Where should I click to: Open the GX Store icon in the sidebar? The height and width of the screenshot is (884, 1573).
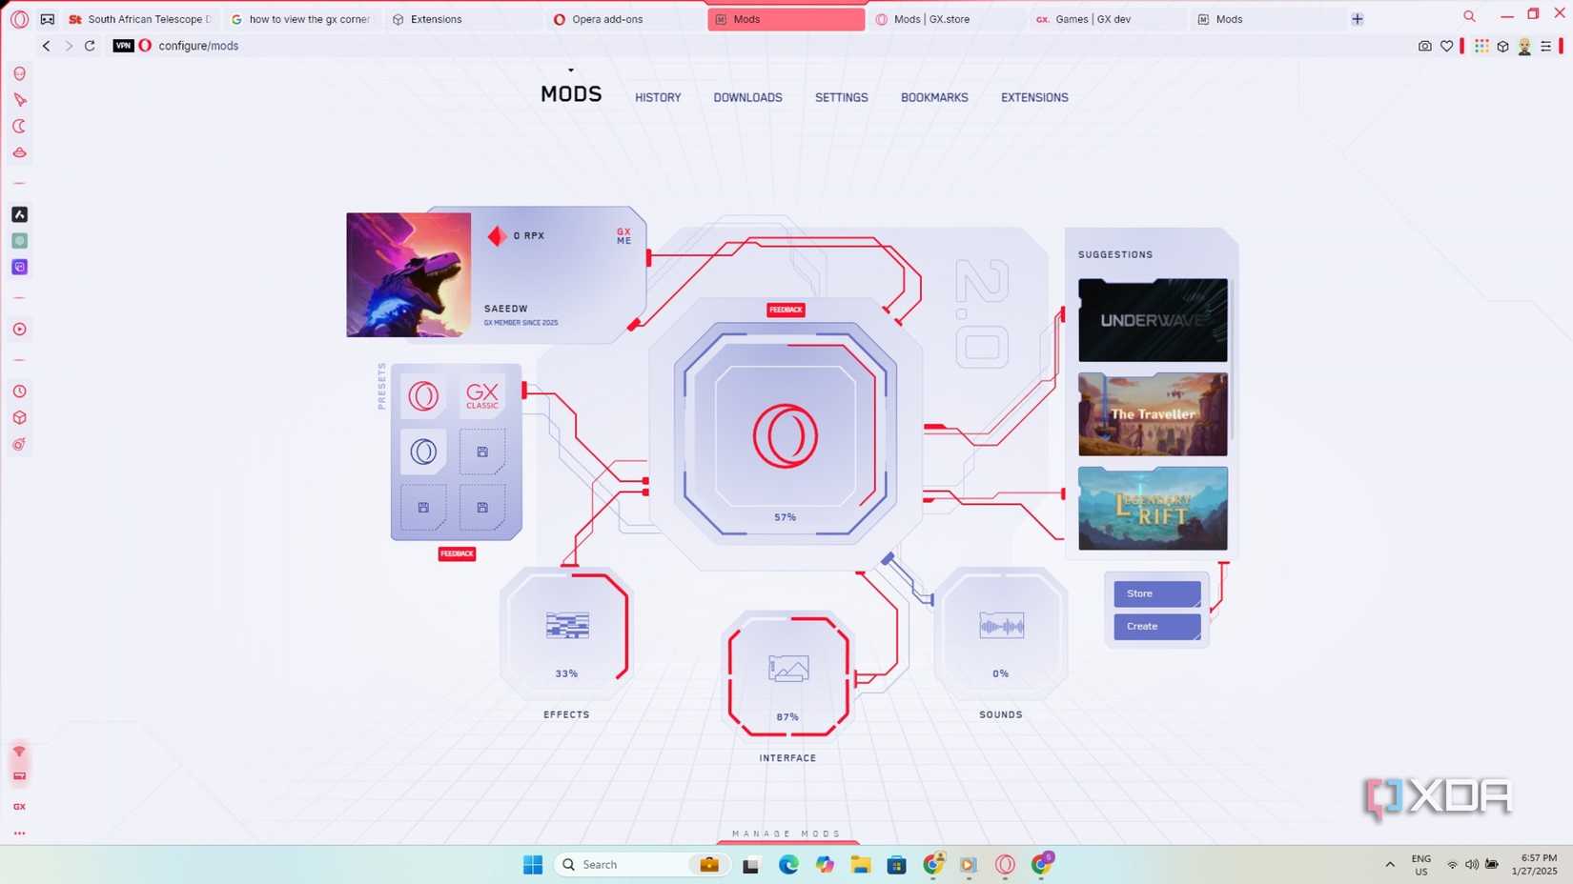pos(19,806)
